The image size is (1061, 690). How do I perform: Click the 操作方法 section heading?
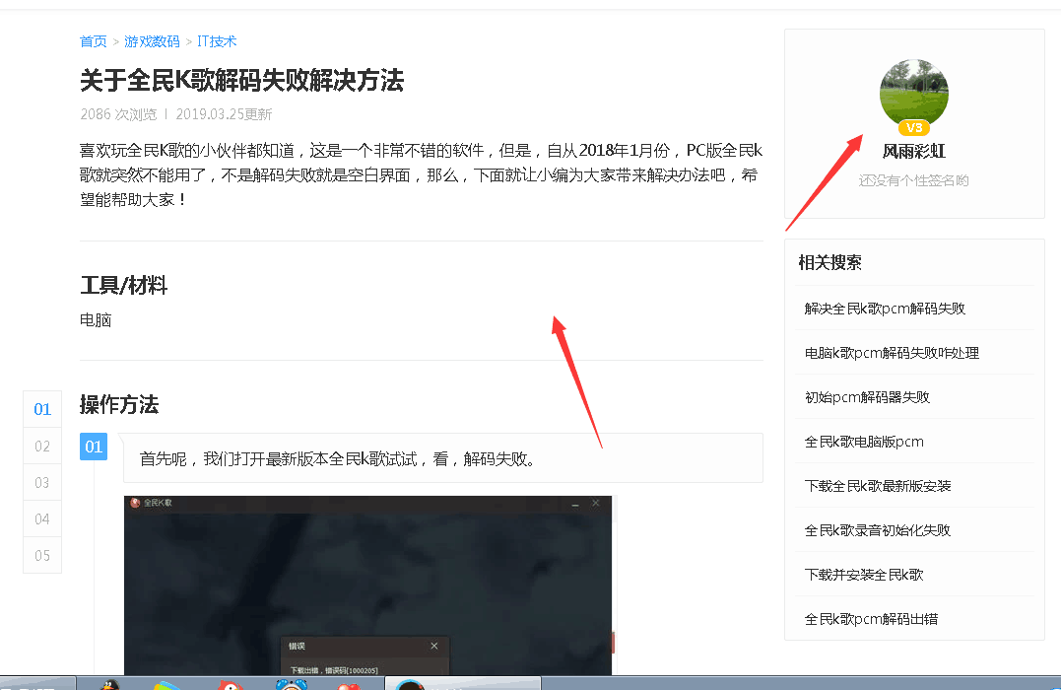click(x=119, y=404)
